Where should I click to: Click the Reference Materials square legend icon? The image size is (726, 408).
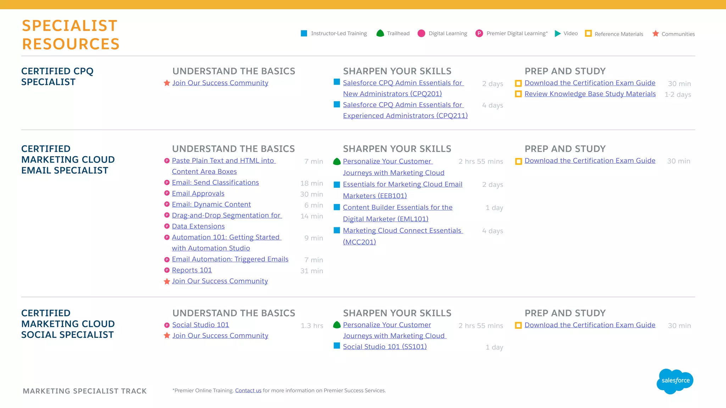point(588,33)
